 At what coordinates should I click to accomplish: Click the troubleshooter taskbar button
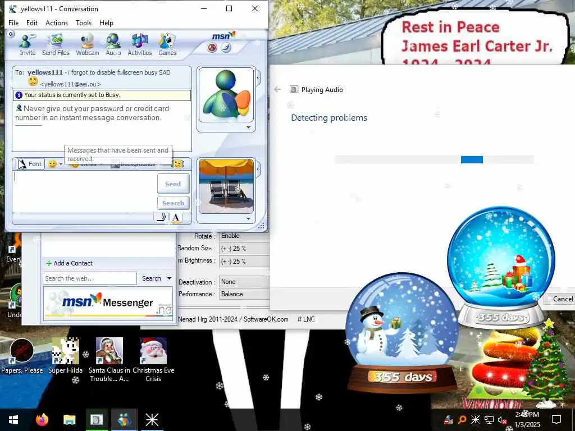pyautogui.click(x=97, y=420)
